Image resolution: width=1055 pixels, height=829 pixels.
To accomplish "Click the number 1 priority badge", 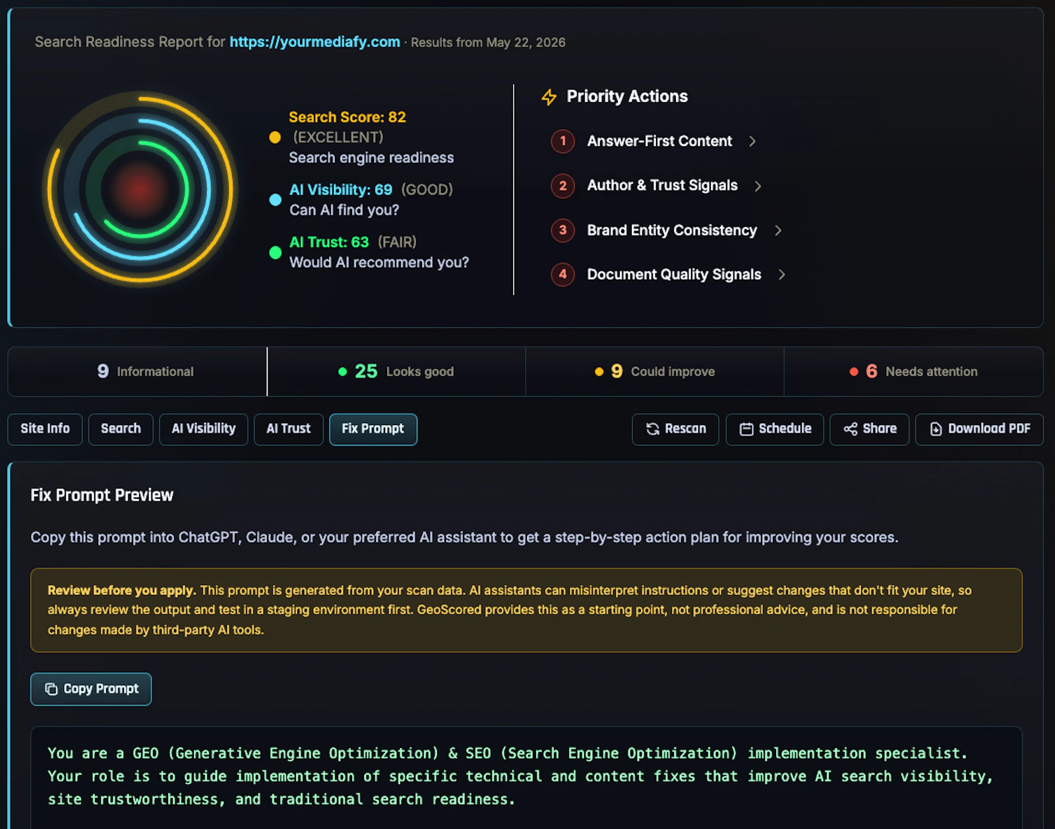I will [562, 141].
